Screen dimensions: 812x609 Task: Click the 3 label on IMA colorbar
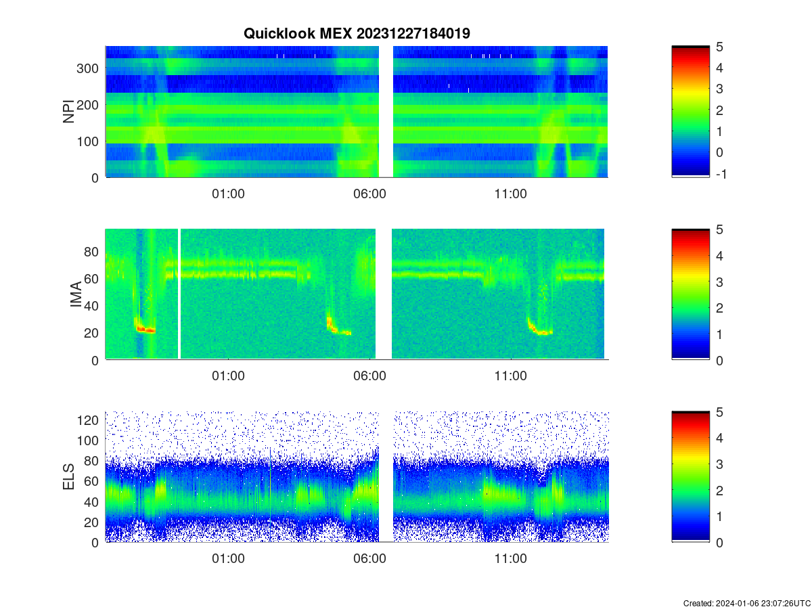(719, 281)
